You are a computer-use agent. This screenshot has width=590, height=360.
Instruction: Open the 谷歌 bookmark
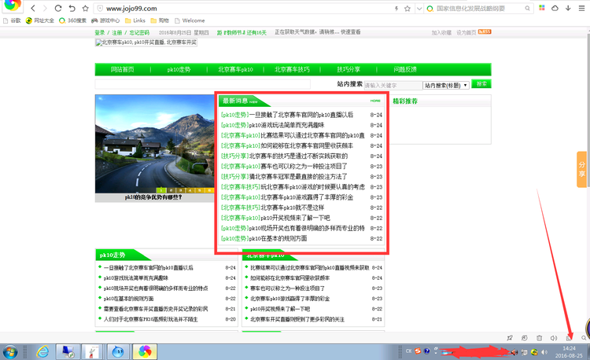pyautogui.click(x=12, y=20)
